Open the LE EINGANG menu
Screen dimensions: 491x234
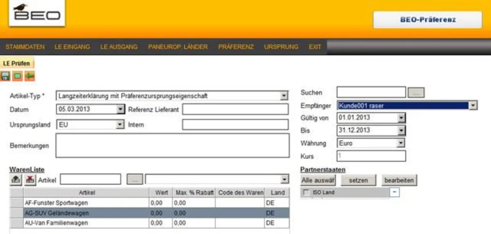72,47
